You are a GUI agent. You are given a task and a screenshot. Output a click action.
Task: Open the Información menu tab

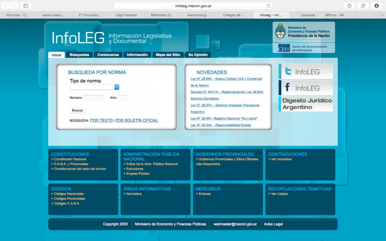pyautogui.click(x=137, y=55)
